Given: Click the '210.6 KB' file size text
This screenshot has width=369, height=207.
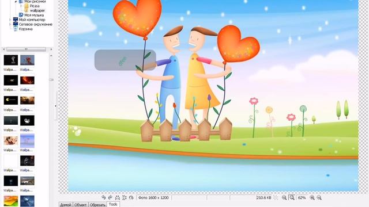Looking at the screenshot, I should 264,198.
